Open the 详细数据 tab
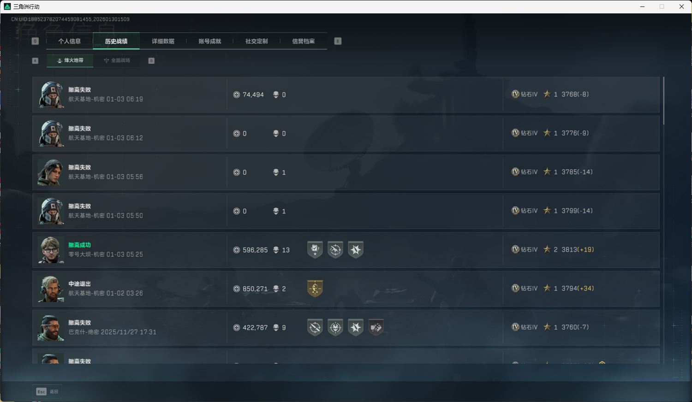692x402 pixels. point(163,41)
